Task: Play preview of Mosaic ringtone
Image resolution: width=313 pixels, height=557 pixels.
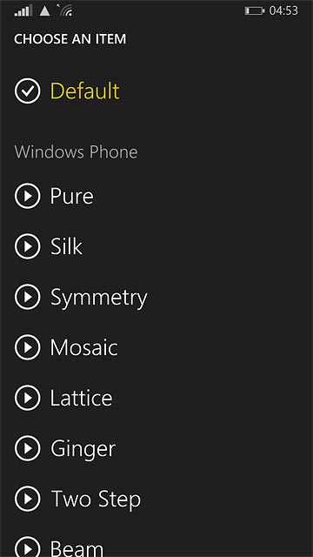Action: (x=27, y=347)
